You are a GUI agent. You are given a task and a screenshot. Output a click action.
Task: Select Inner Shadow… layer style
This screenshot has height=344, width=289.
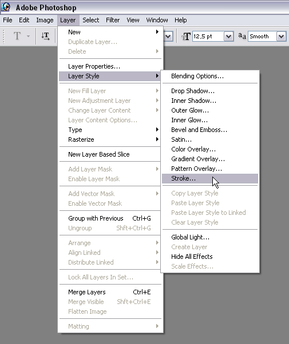click(210, 101)
